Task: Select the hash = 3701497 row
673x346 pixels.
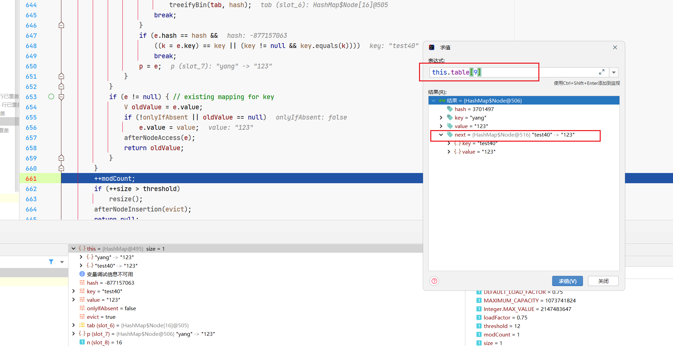Action: tap(524, 109)
